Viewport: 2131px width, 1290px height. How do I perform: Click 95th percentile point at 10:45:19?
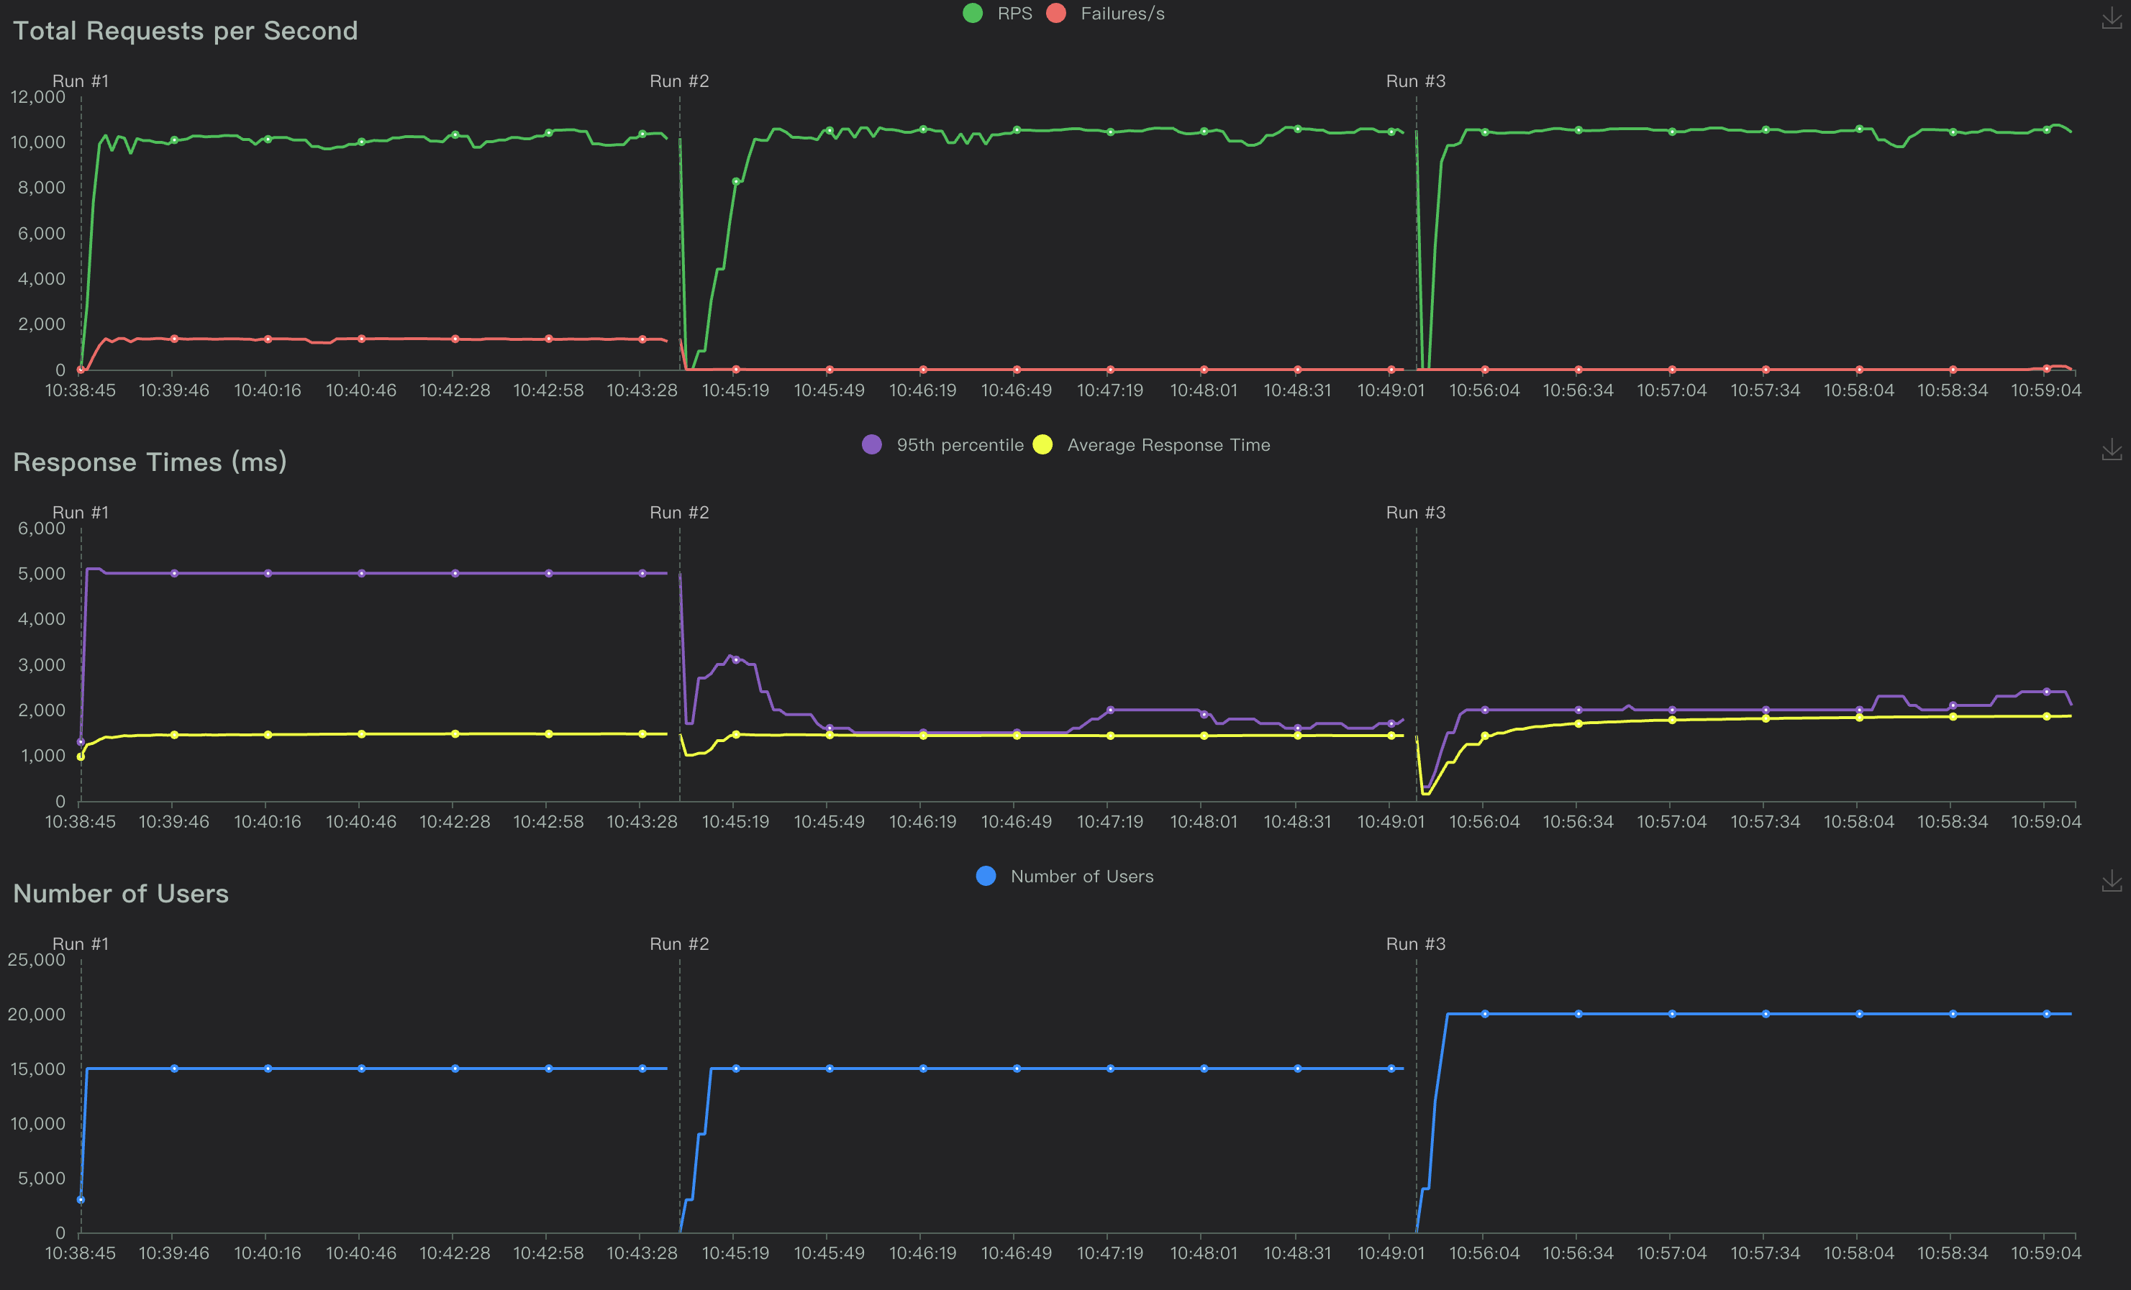click(x=736, y=659)
